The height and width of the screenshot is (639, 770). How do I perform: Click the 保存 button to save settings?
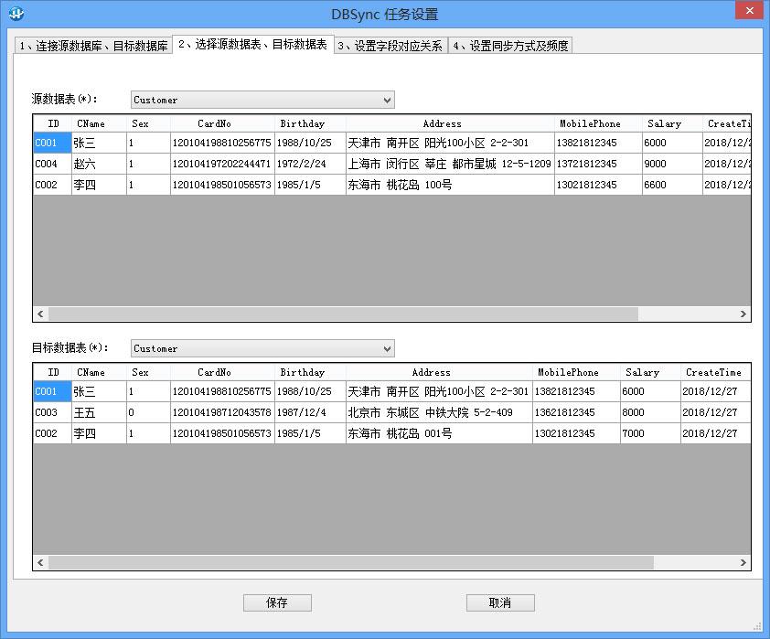tap(277, 602)
